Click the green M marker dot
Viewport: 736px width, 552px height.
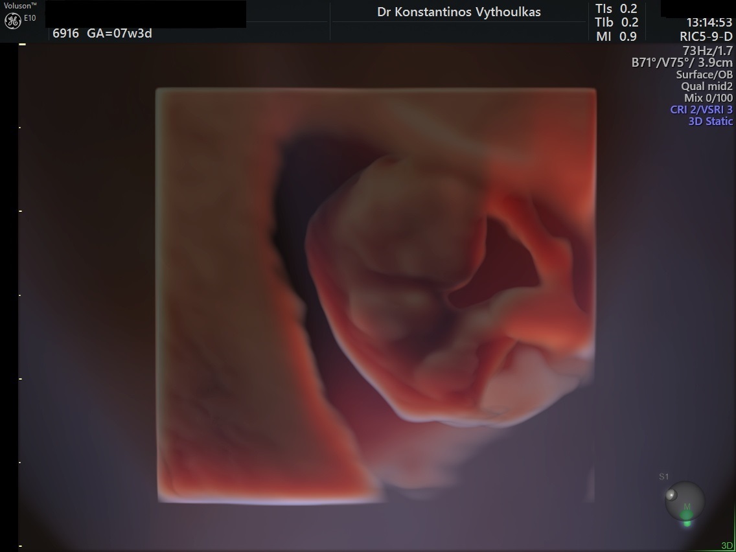click(687, 516)
